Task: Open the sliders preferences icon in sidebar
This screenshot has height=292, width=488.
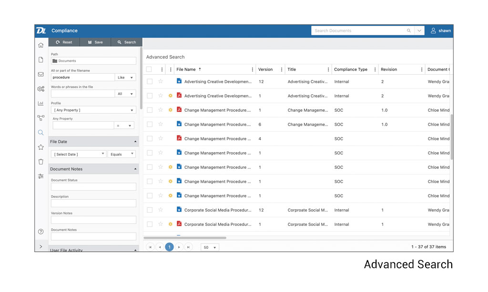Action: coord(41,176)
